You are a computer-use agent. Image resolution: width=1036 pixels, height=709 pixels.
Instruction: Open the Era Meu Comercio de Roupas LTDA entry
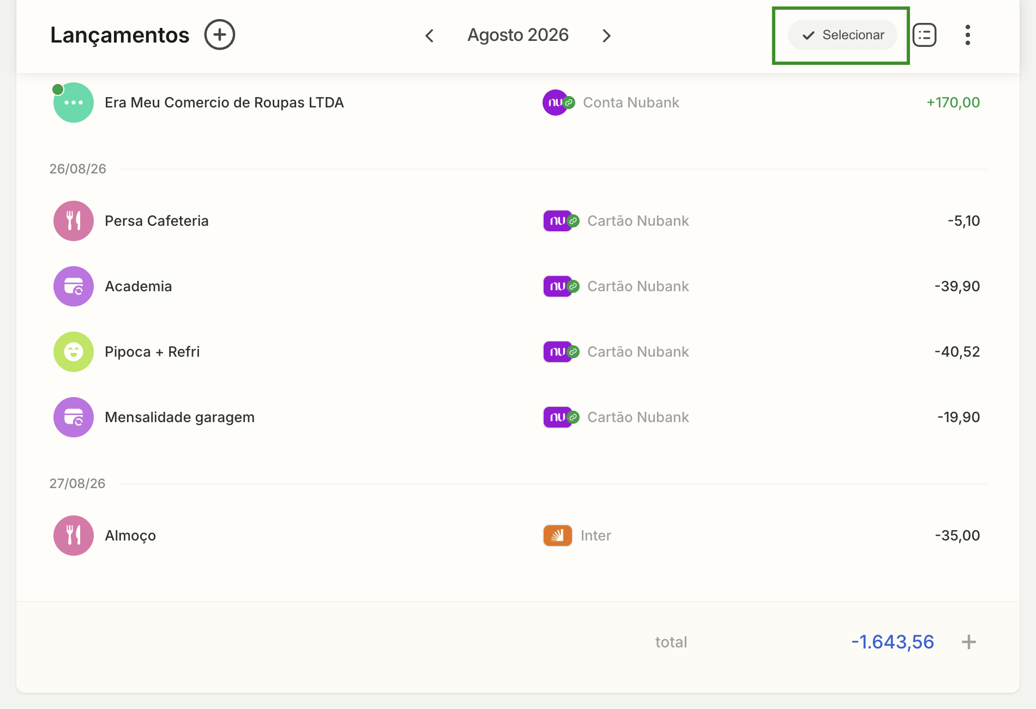[224, 103]
